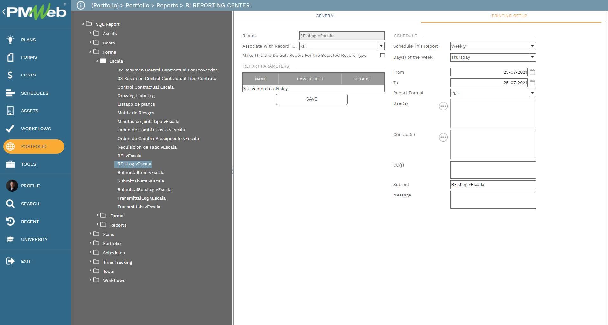Image resolution: width=608 pixels, height=325 pixels.
Task: Open the Workflows menu item
Action: 36,129
